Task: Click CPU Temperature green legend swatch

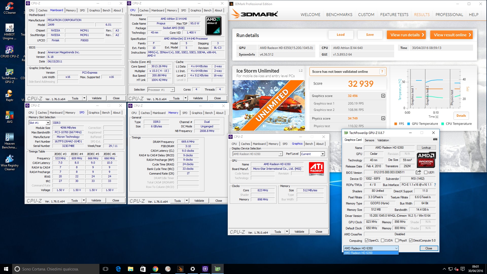Action: (442, 124)
